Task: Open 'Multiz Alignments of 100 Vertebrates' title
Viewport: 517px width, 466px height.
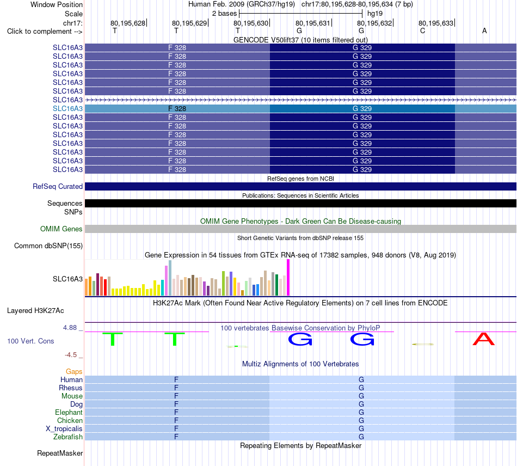Action: click(300, 364)
